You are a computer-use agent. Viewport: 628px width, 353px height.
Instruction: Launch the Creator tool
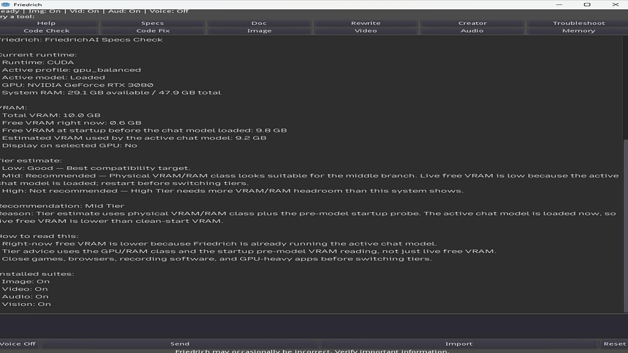point(473,23)
